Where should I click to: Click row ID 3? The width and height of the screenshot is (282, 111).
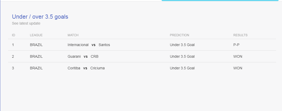click(13, 68)
